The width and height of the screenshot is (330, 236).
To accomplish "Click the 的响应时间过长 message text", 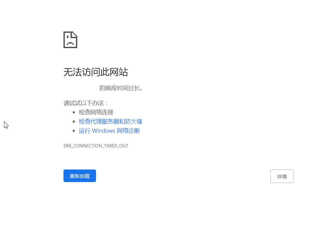I will [121, 88].
